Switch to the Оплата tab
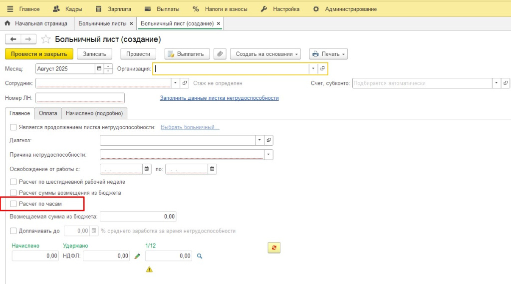Image resolution: width=511 pixels, height=284 pixels. click(x=48, y=113)
